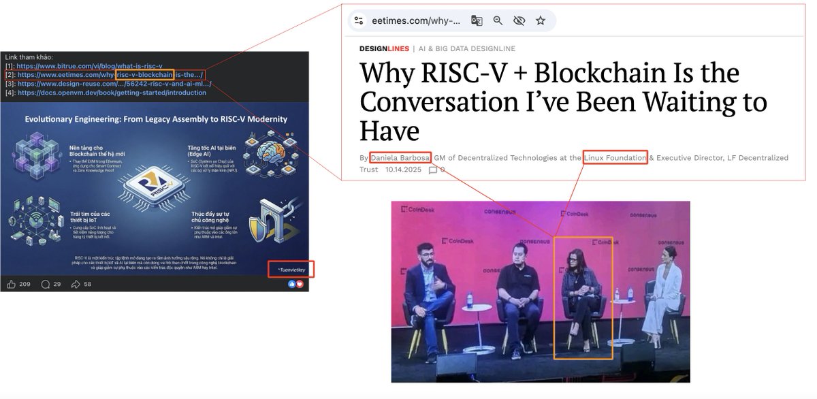Image resolution: width=817 pixels, height=399 pixels.
Task: Open the eetimes.com reference link [2]
Action: coord(110,74)
